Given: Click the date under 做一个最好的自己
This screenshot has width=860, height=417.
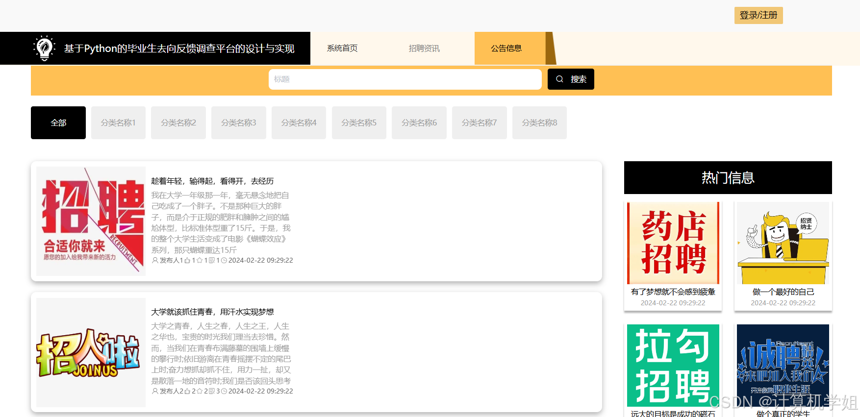Looking at the screenshot, I should coord(783,303).
